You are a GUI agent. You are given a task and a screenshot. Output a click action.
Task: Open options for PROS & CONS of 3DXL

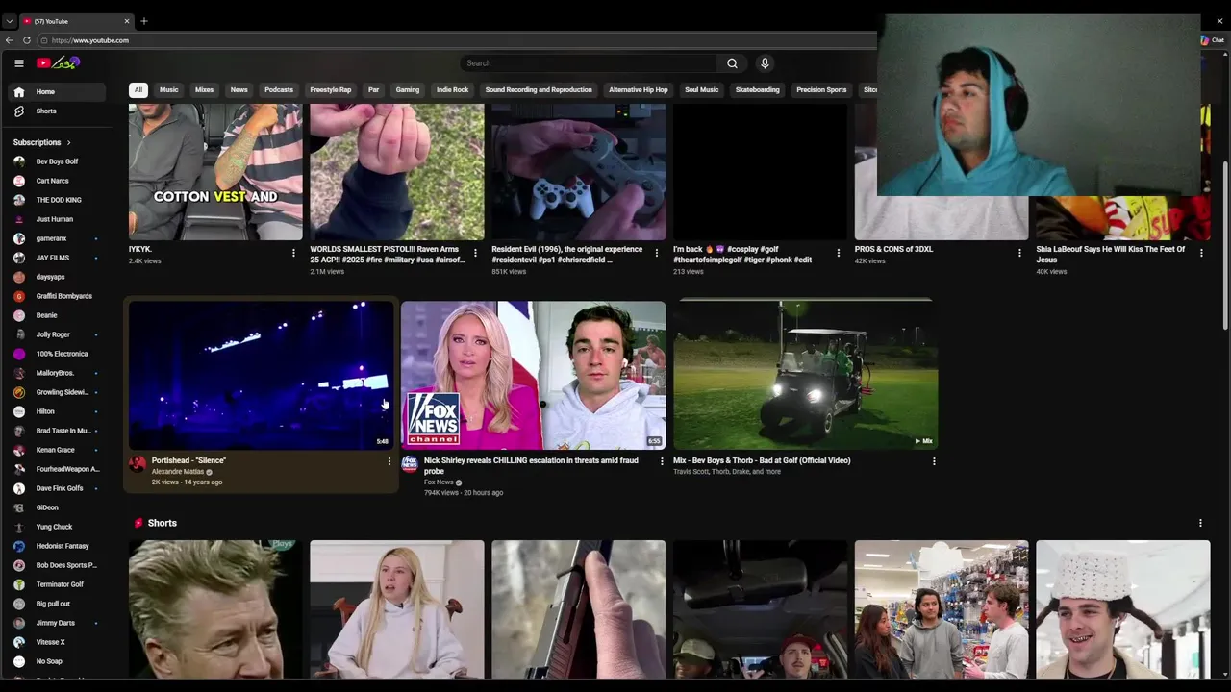1019,253
